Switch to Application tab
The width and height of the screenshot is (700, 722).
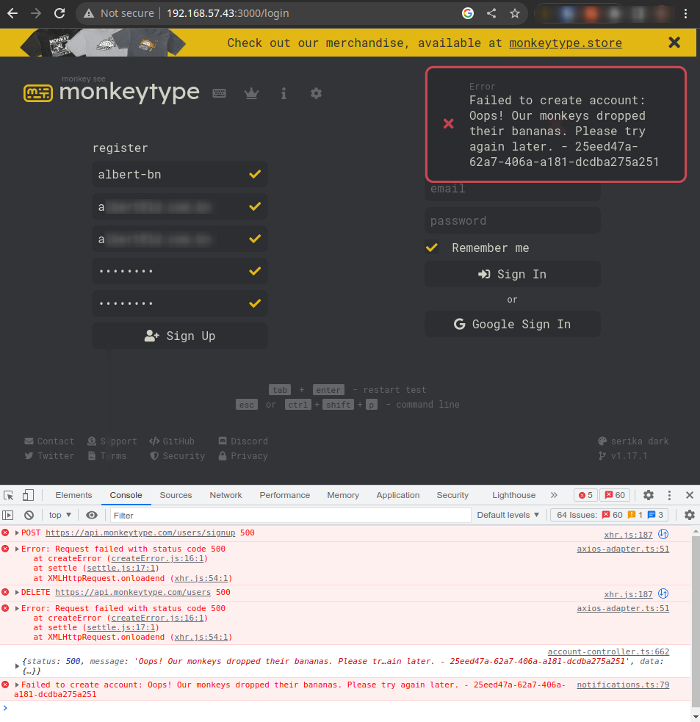click(398, 495)
